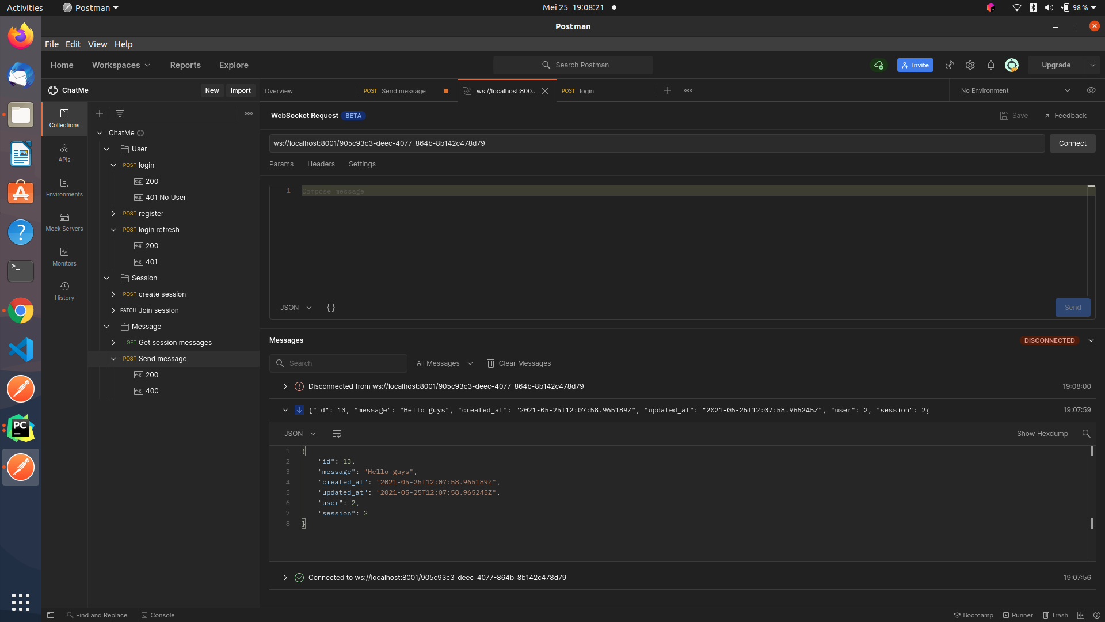Click the messages Search field
1105x622 pixels.
(338, 363)
